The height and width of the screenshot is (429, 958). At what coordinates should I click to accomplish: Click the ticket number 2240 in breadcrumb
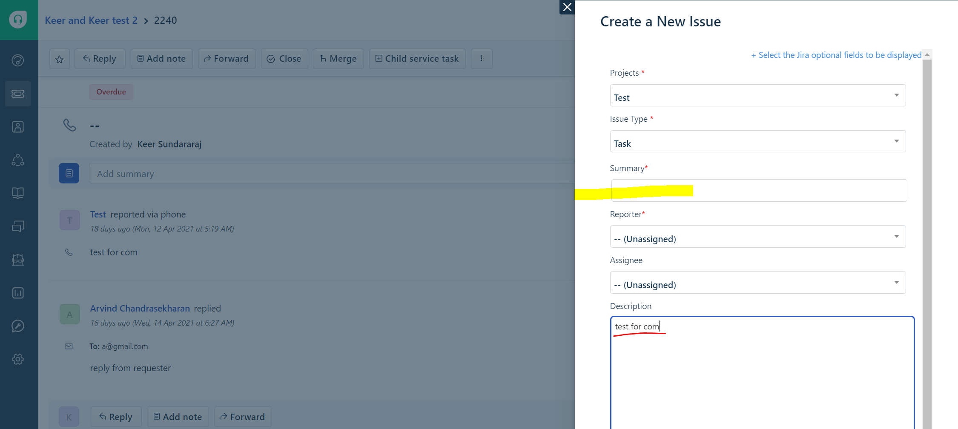[165, 20]
